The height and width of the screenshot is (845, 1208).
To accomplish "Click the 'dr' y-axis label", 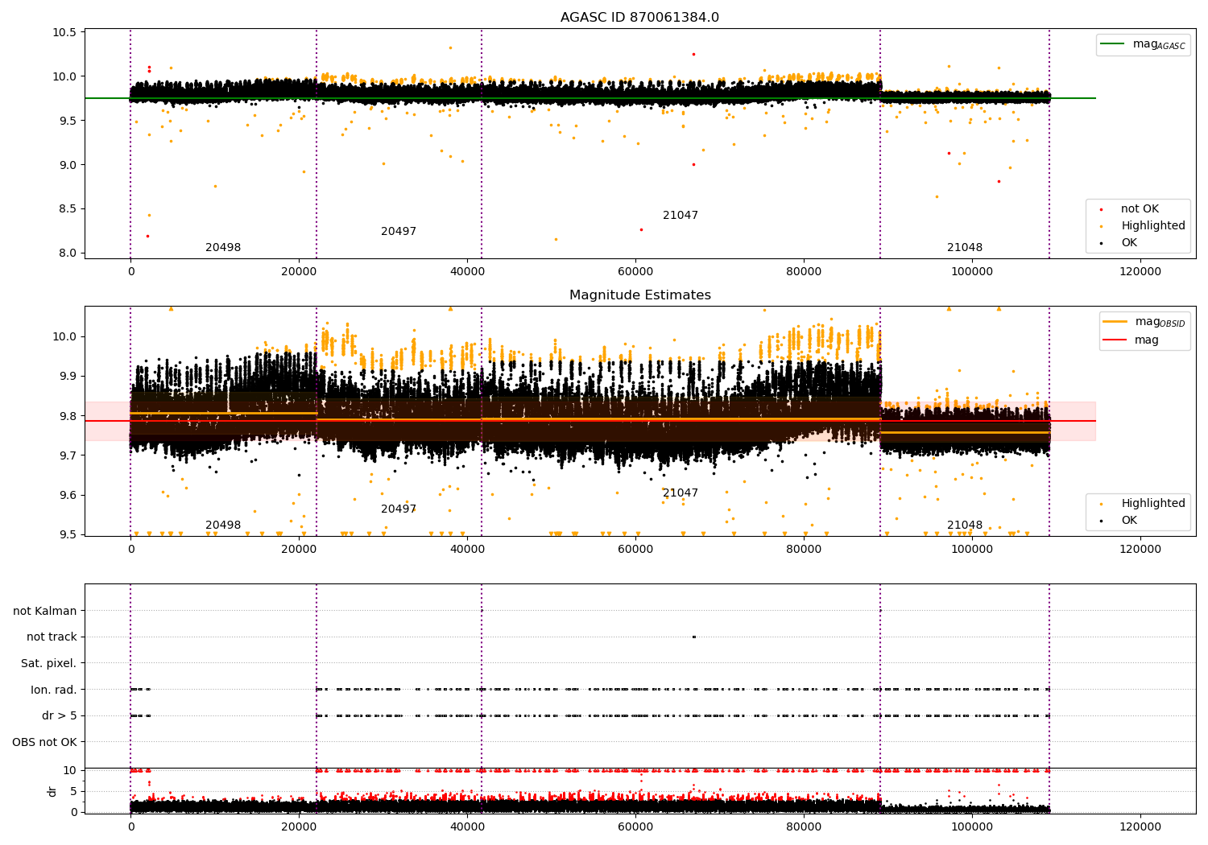I will click(x=52, y=791).
